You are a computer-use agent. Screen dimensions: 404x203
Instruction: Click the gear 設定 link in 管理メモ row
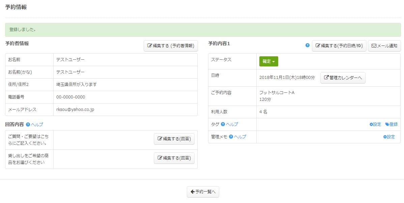pos(389,137)
